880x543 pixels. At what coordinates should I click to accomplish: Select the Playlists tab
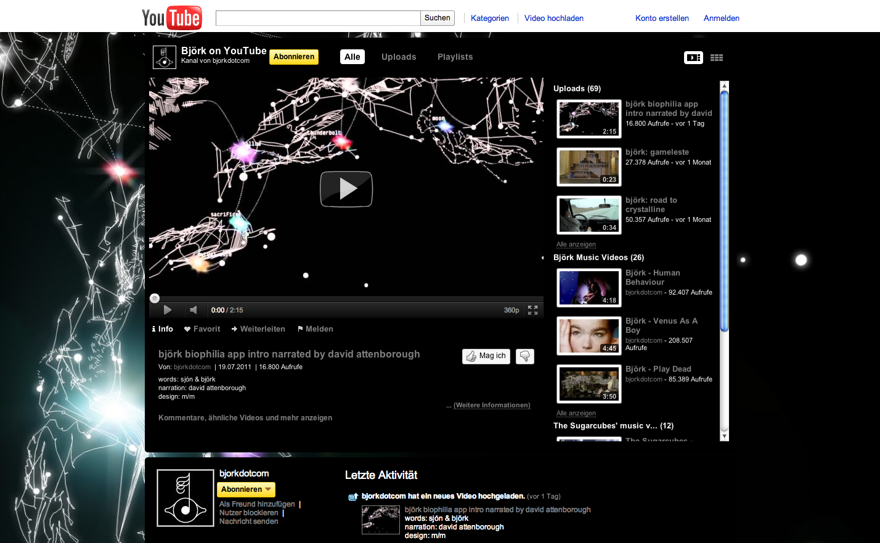(x=455, y=57)
